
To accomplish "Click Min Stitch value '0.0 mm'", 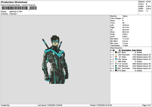I will coord(125,41).
